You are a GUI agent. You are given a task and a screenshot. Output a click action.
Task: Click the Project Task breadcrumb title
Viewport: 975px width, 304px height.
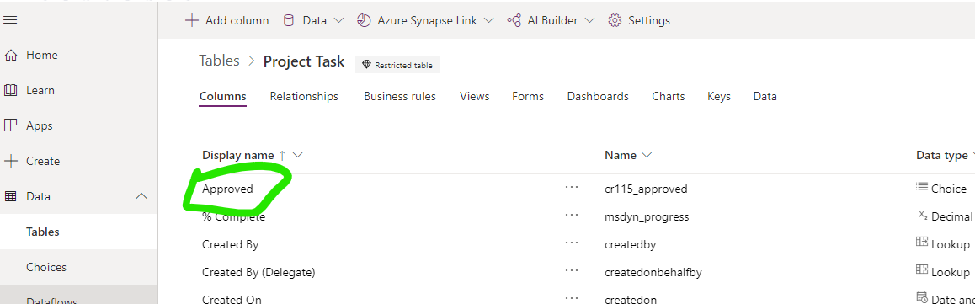pyautogui.click(x=303, y=61)
